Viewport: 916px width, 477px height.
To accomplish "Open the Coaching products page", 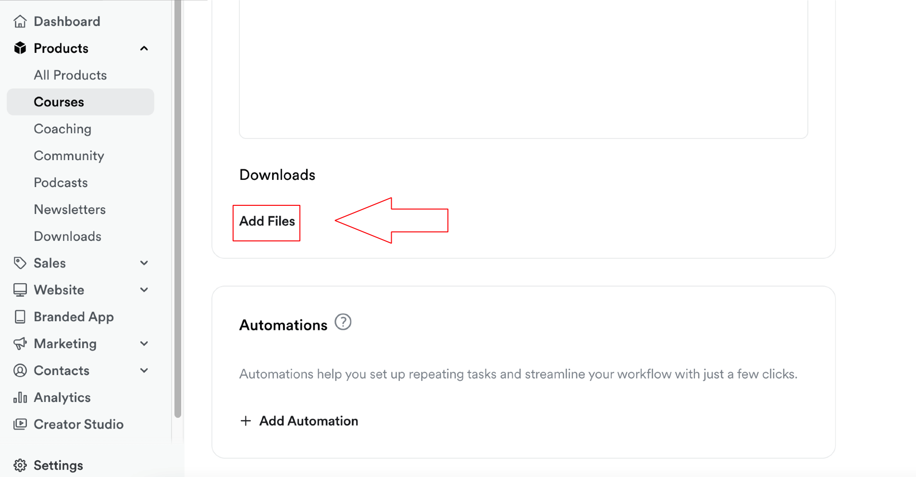I will (x=62, y=129).
